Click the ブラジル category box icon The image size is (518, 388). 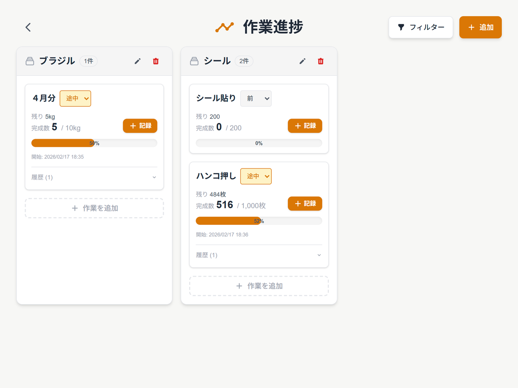[30, 61]
